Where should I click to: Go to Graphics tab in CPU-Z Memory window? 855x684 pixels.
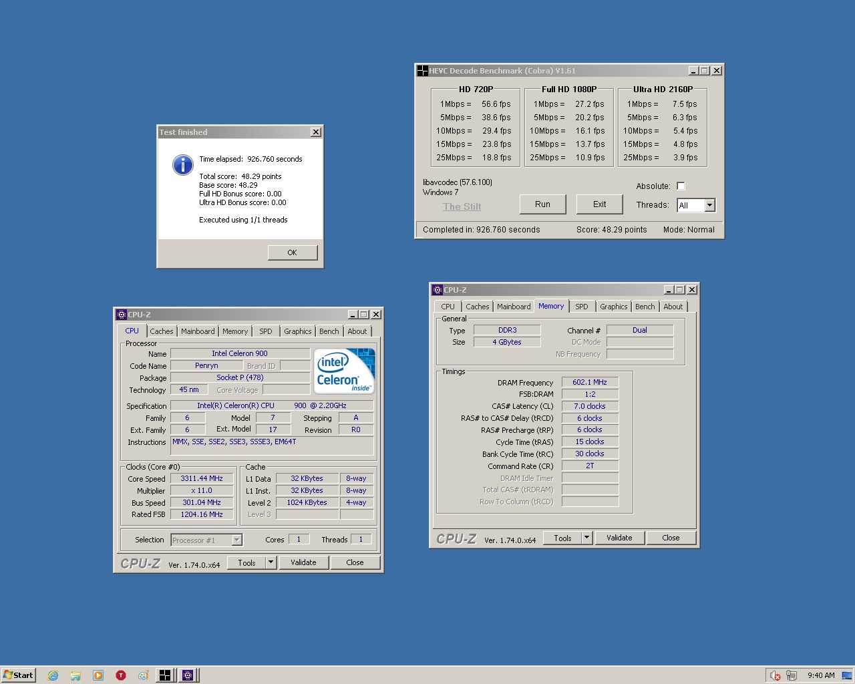(614, 307)
